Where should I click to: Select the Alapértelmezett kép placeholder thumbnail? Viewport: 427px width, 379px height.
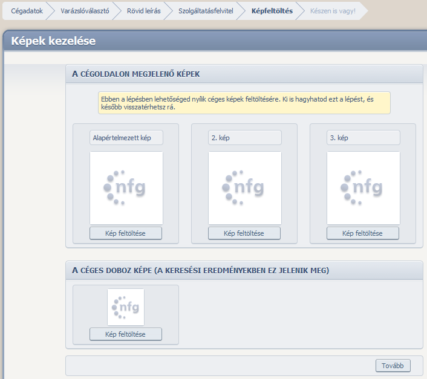[x=126, y=188]
